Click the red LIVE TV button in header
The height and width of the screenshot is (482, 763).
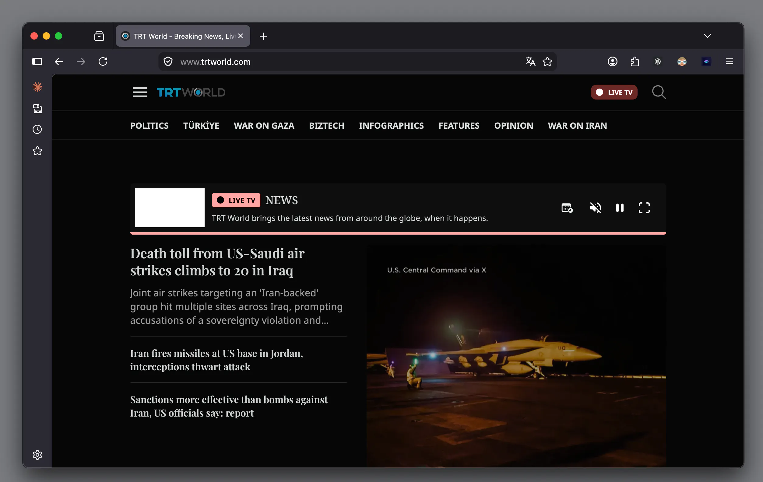click(x=614, y=92)
